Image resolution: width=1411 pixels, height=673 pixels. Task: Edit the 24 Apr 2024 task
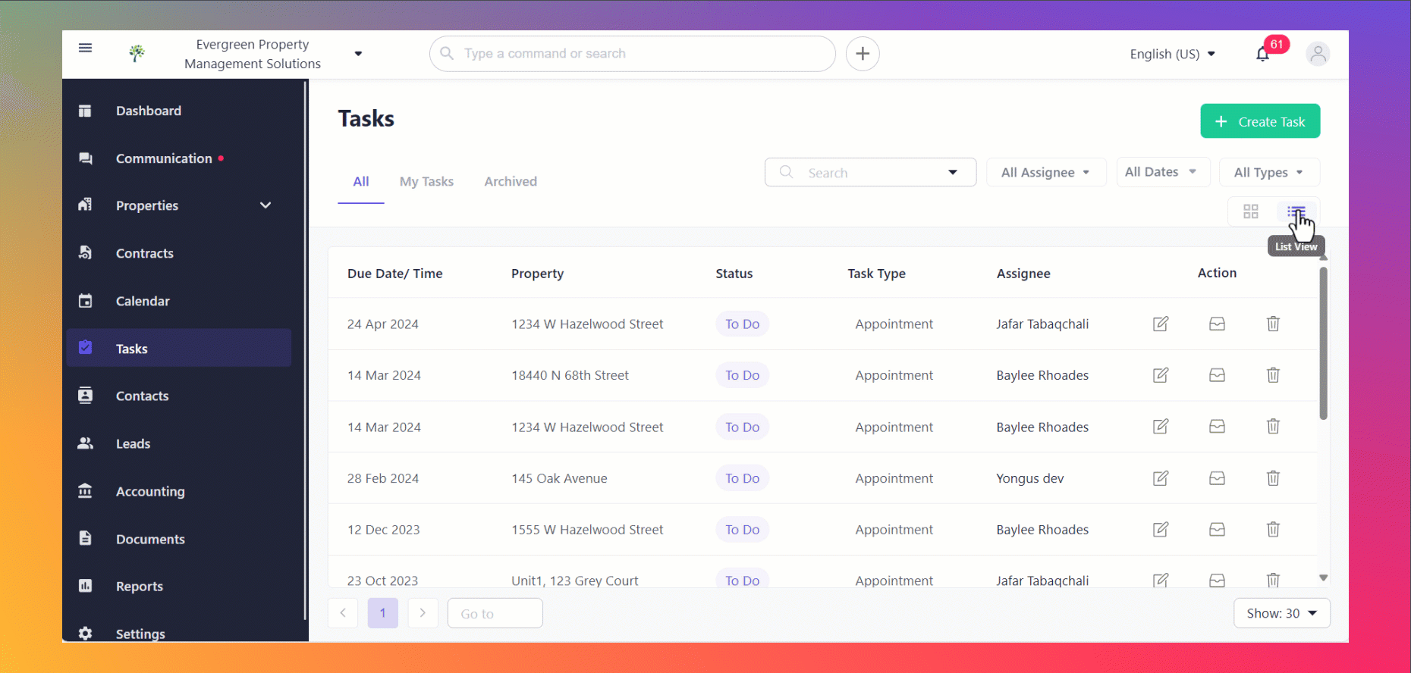click(1161, 324)
